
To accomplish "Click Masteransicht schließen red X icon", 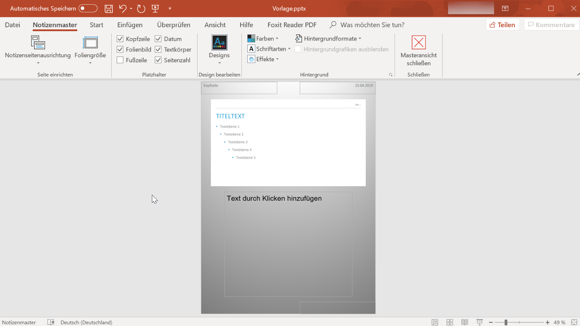I will pos(418,43).
